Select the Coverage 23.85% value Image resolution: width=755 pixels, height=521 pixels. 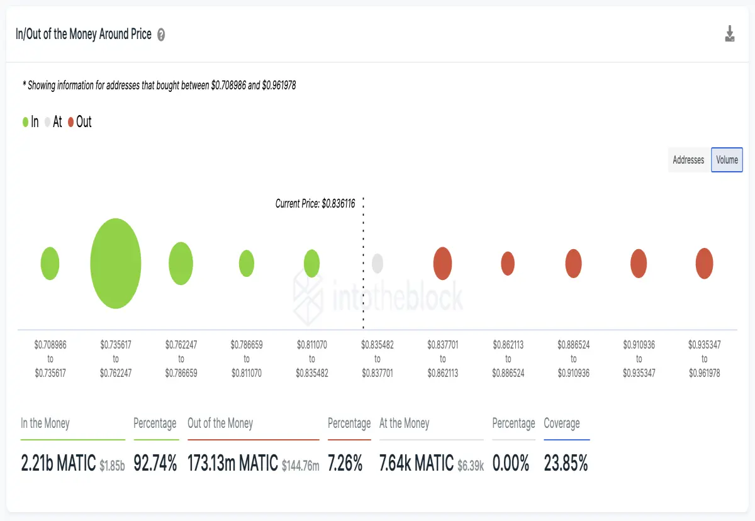tap(566, 464)
